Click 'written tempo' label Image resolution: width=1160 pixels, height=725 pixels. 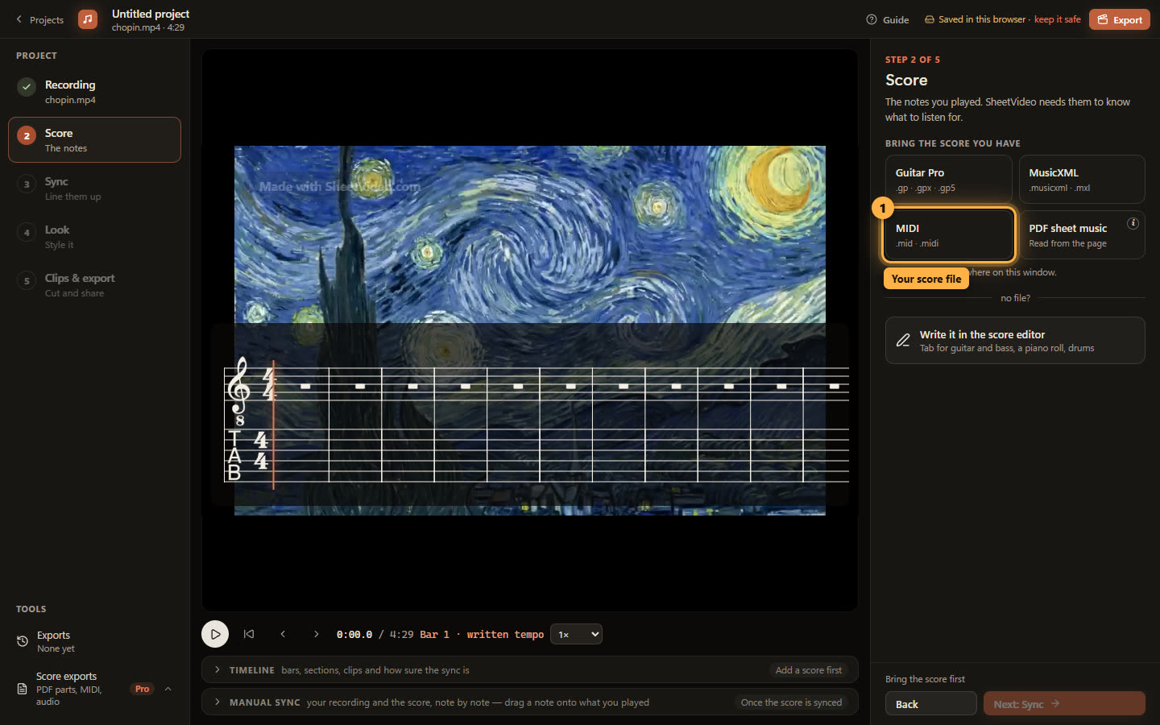coord(505,634)
